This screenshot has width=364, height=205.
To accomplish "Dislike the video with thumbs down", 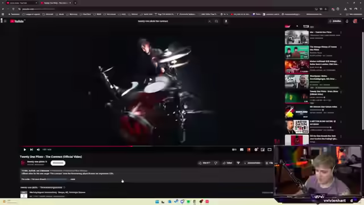I will (x=216, y=163).
